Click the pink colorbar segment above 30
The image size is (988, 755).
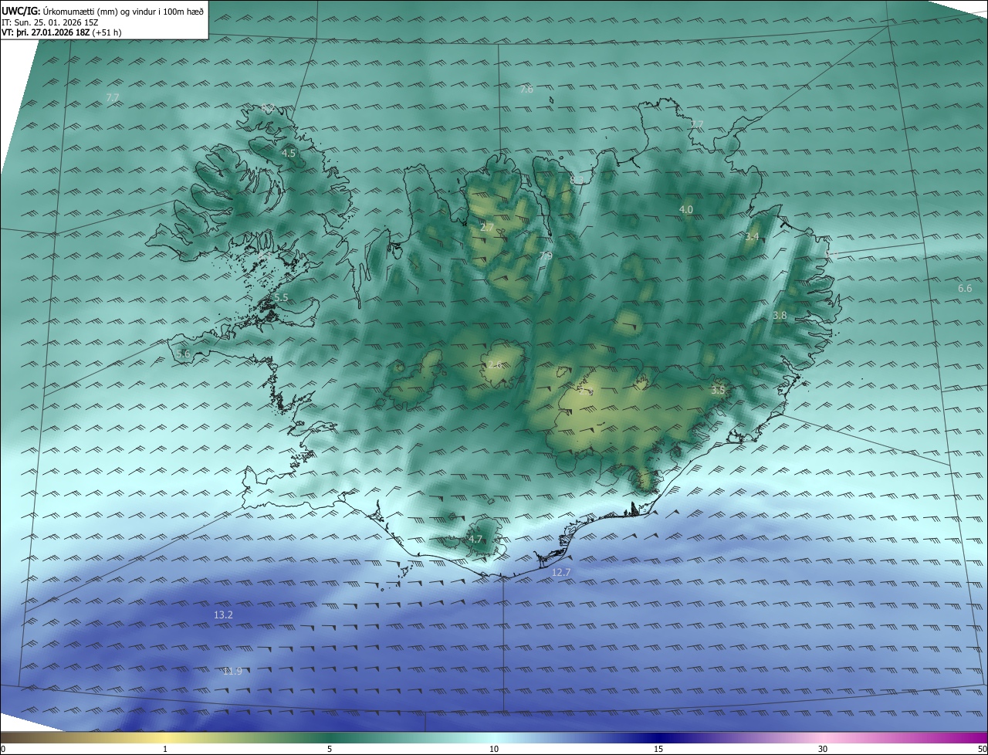coord(823,738)
